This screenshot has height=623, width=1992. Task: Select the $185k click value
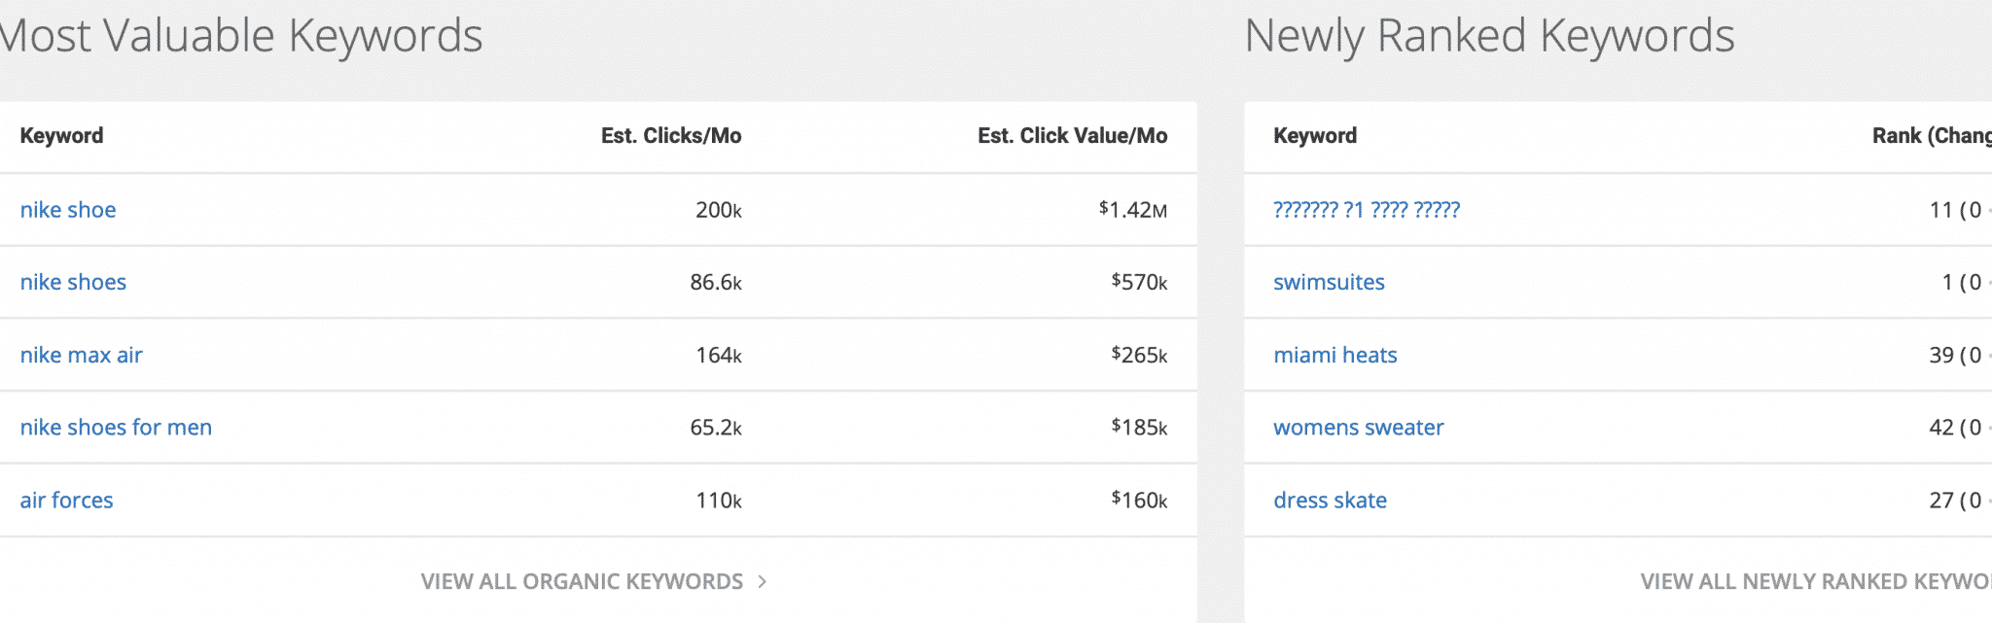pos(1139,427)
